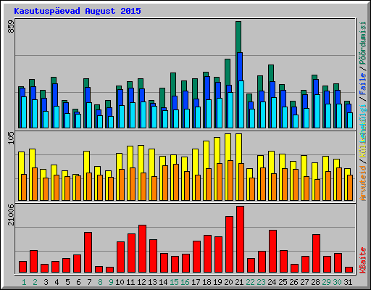Click day label '28' below chart
The height and width of the screenshot is (290, 371).
pyautogui.click(x=315, y=282)
